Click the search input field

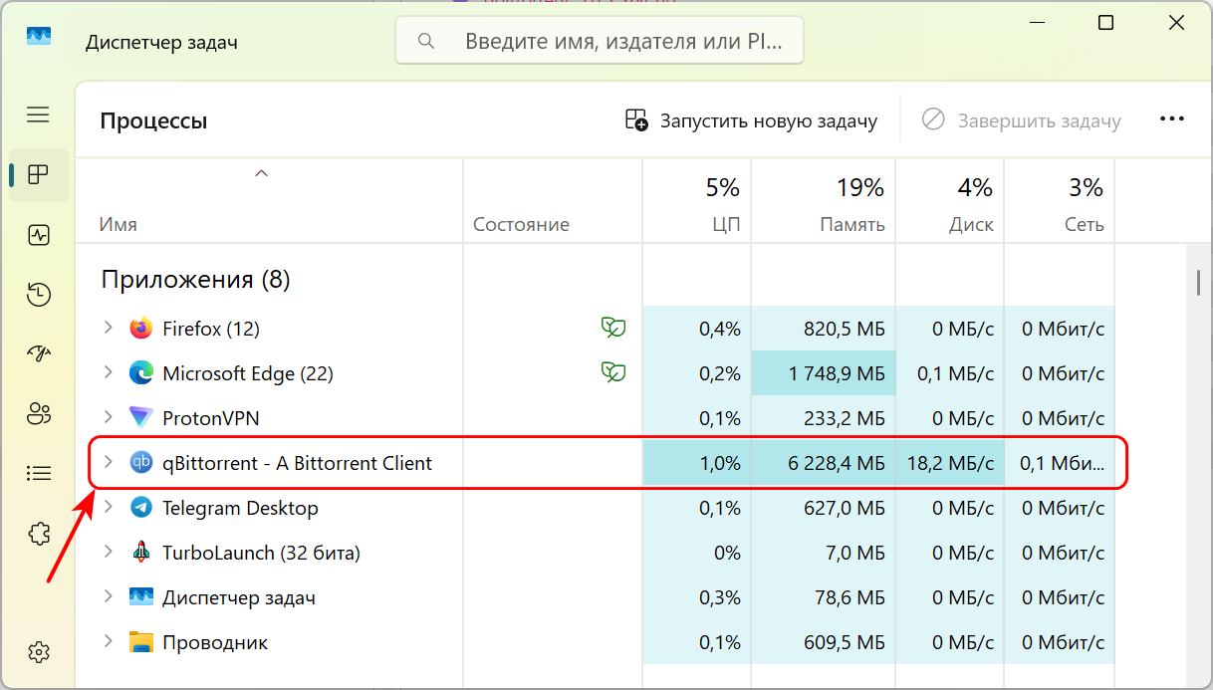click(600, 41)
